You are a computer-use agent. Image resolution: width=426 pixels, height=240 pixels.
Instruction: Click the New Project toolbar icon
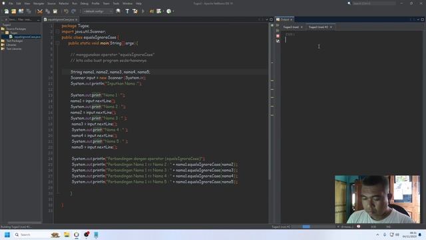13,11
